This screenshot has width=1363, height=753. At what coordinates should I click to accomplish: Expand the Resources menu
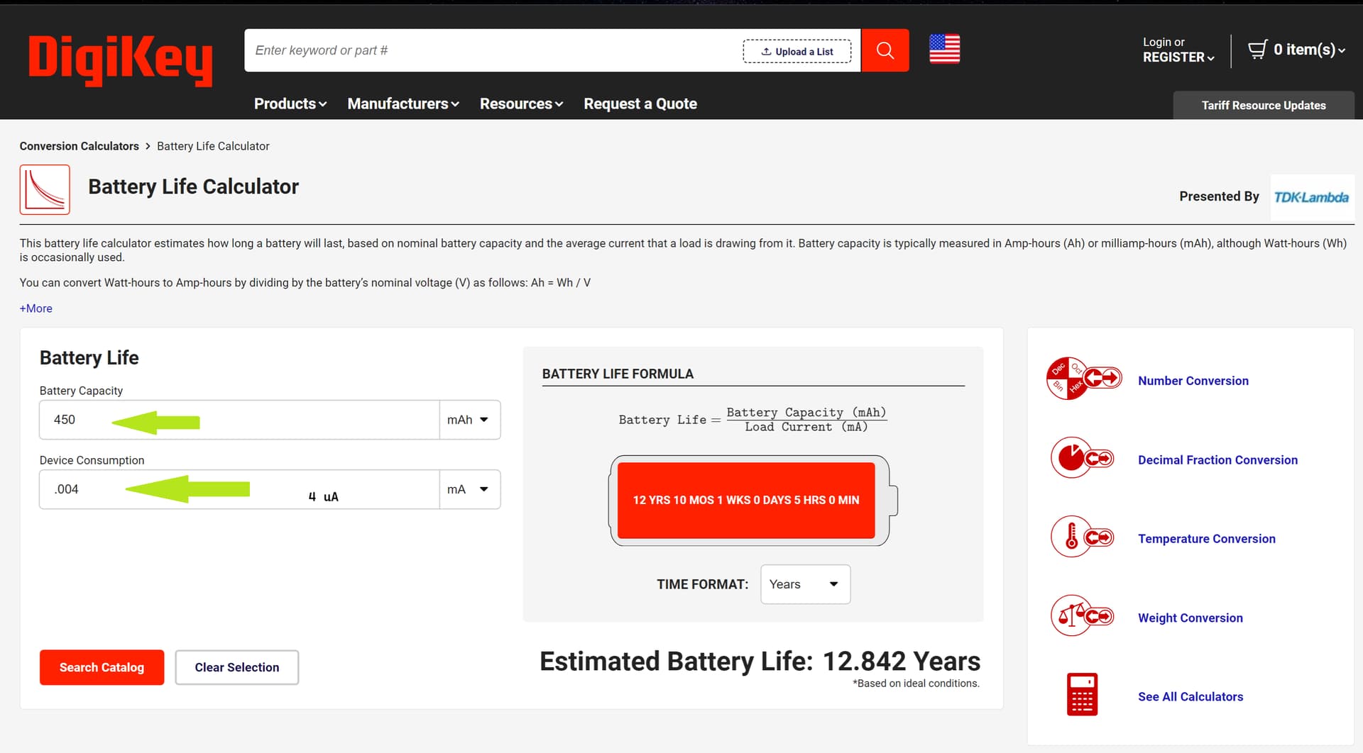point(521,104)
